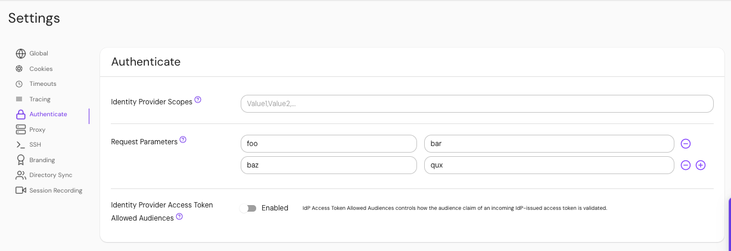Open help tooltip for Allowed Audiences
This screenshot has height=251, width=731.
point(179,216)
